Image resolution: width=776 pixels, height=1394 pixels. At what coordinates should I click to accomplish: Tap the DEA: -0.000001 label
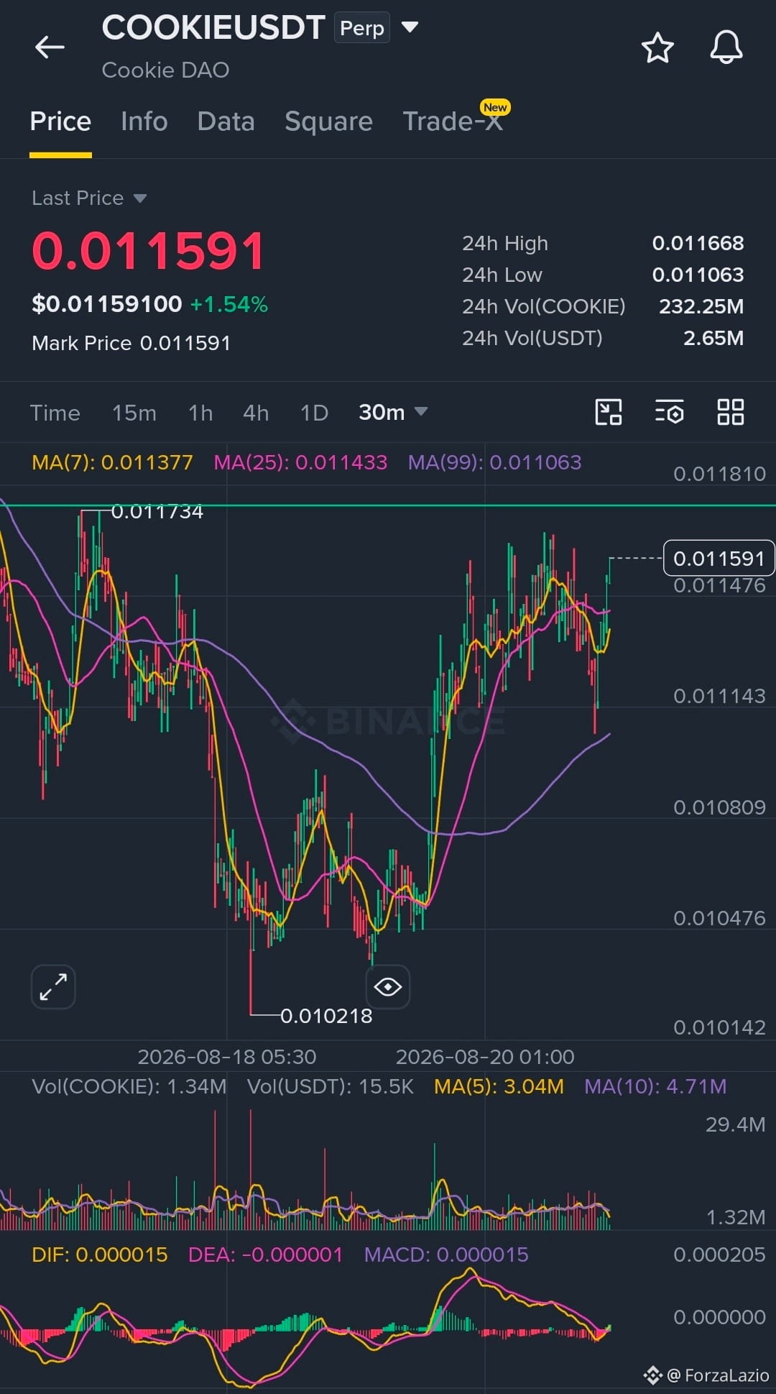pos(265,1255)
